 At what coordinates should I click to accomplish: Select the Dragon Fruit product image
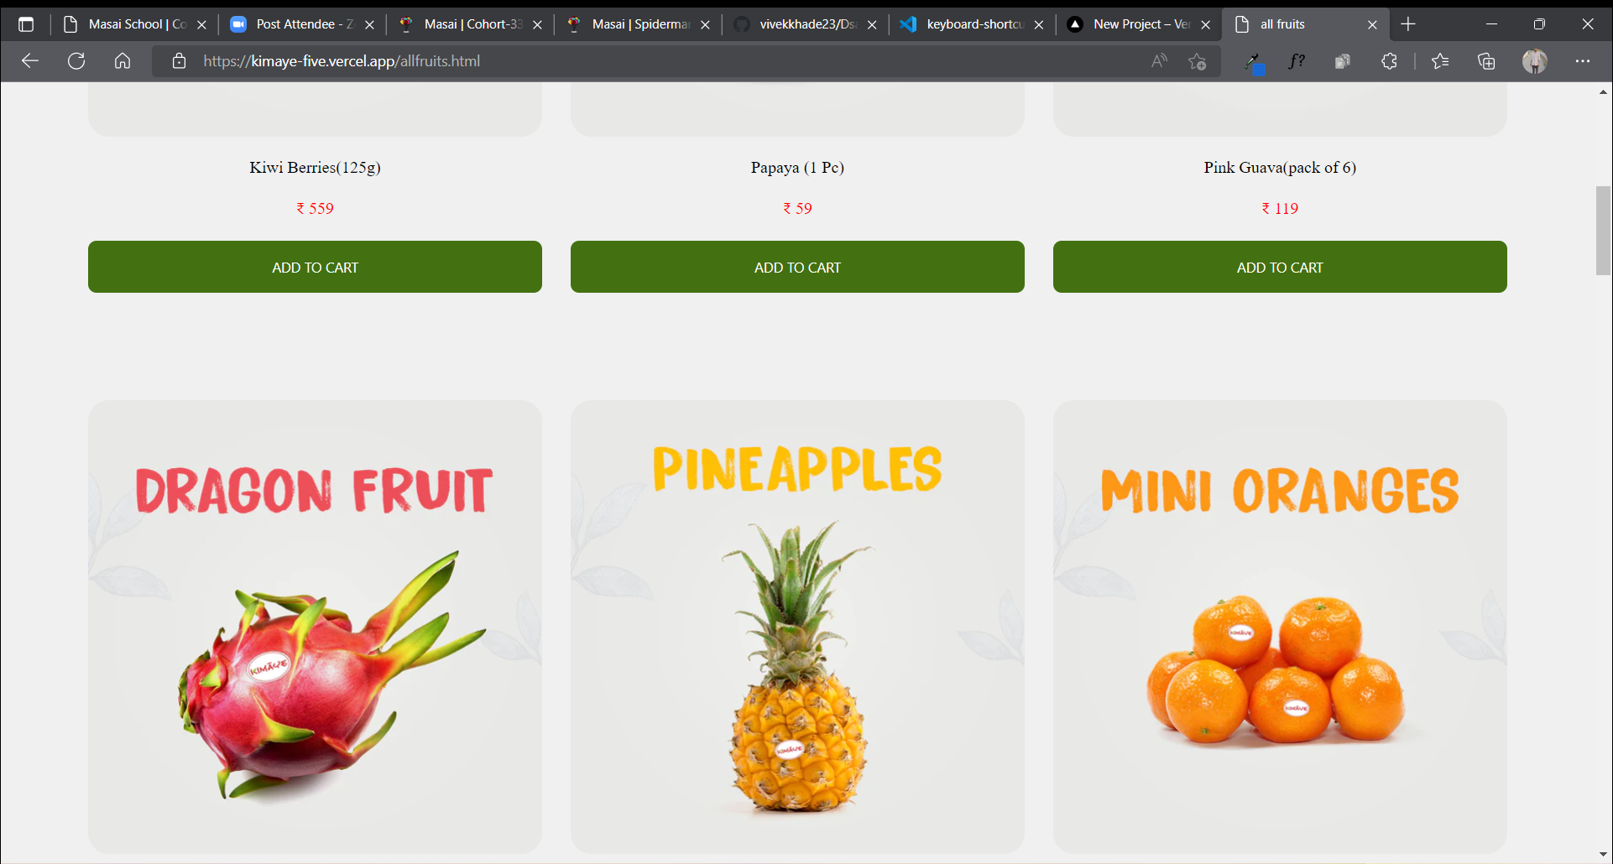[315, 627]
